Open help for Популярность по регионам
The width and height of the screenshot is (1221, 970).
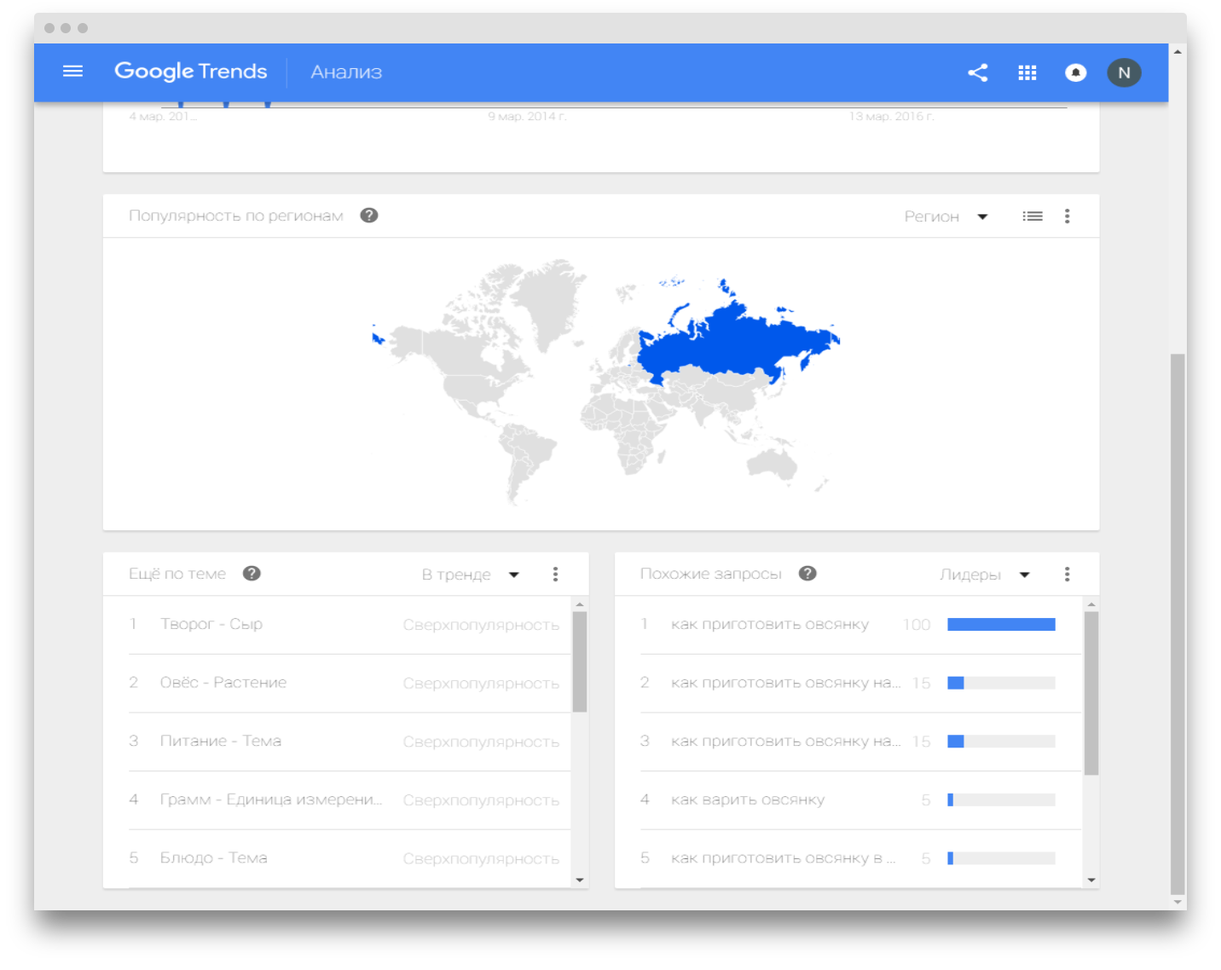tap(368, 216)
